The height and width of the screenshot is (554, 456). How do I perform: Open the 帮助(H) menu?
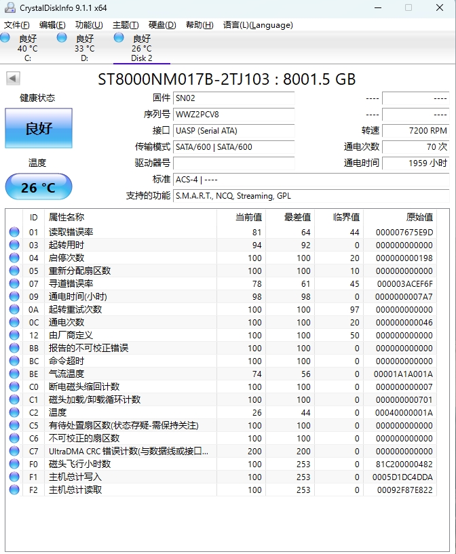coord(199,25)
